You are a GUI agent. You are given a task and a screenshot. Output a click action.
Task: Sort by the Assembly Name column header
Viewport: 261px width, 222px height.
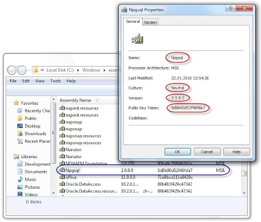75,100
